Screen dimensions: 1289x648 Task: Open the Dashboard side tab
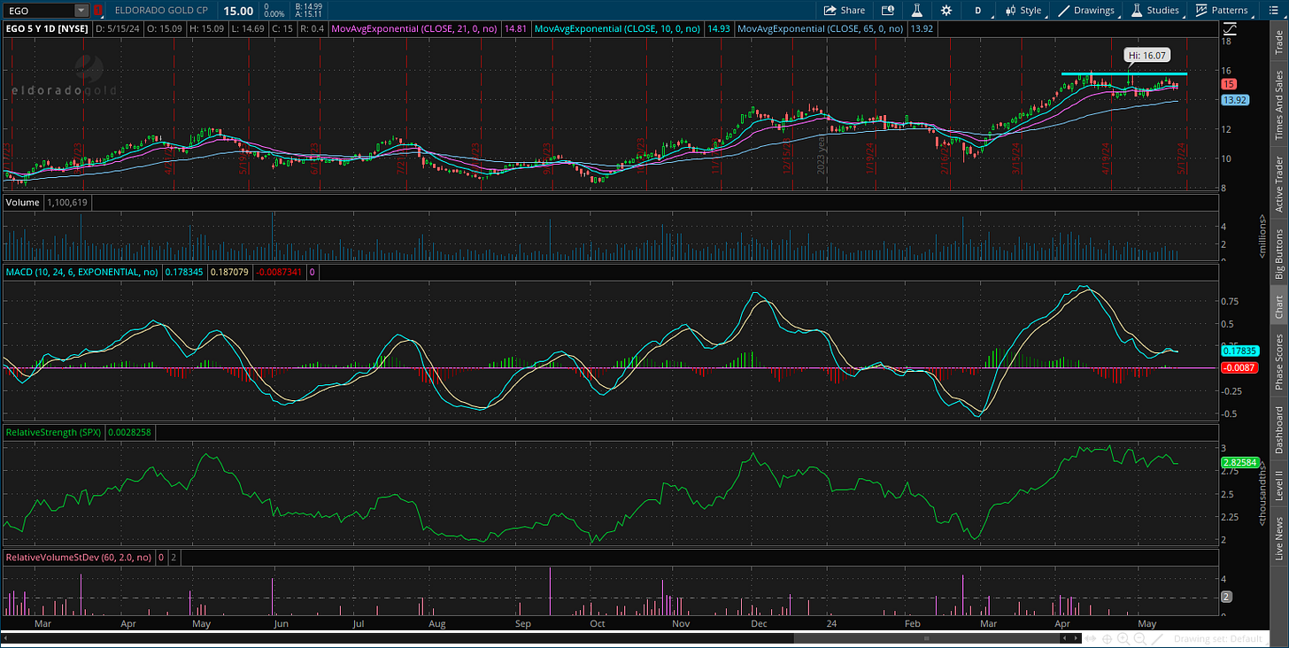(x=1278, y=430)
